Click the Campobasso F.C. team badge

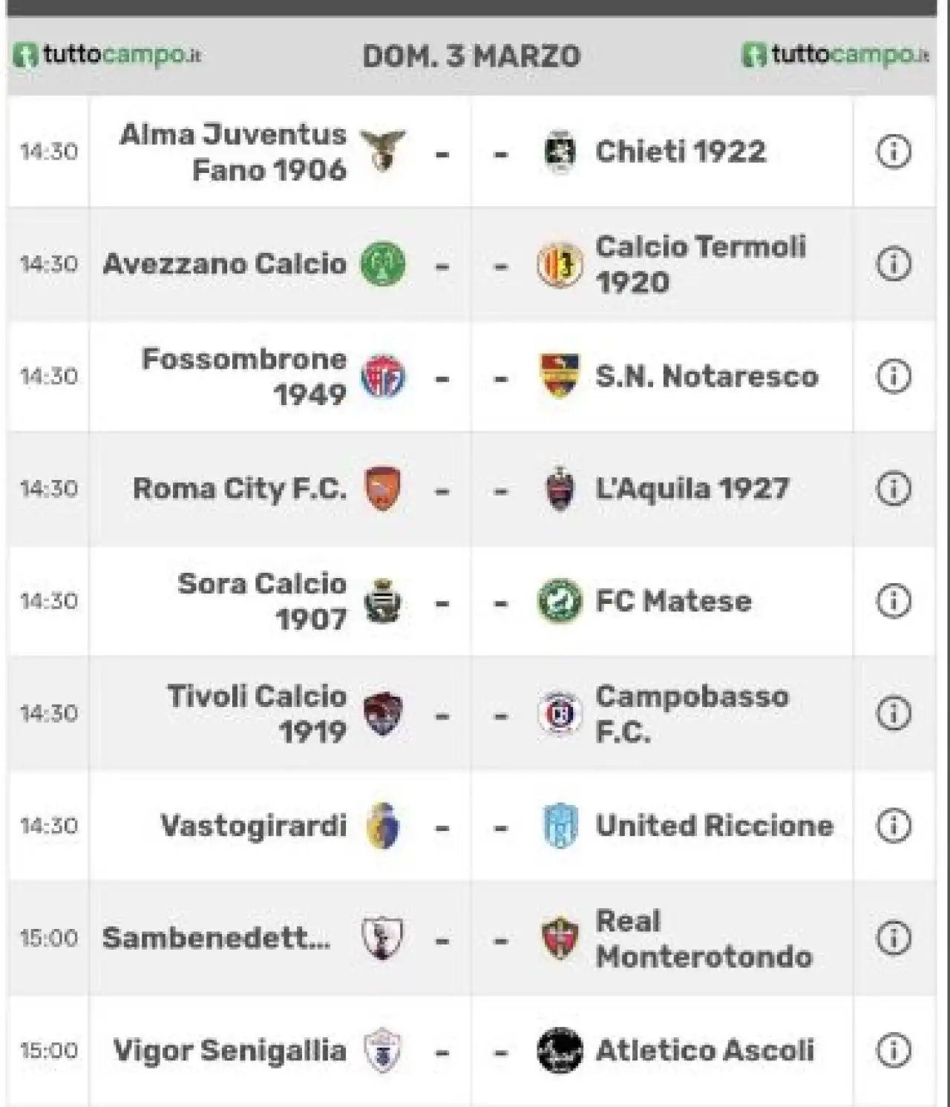point(559,714)
